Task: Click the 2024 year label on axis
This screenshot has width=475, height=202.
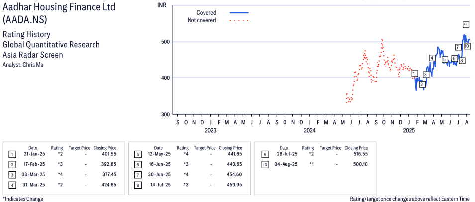Action: point(309,131)
